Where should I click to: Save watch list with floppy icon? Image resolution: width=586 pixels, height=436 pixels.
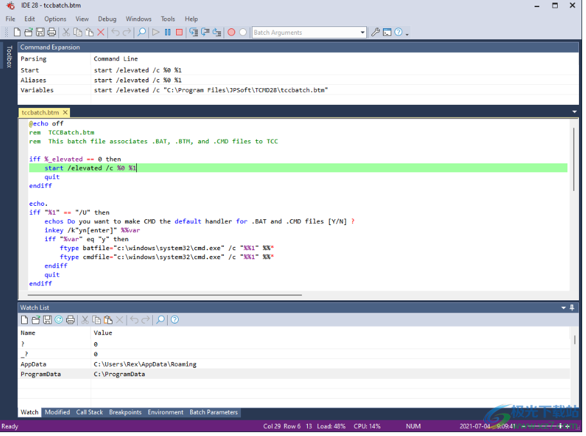[47, 320]
